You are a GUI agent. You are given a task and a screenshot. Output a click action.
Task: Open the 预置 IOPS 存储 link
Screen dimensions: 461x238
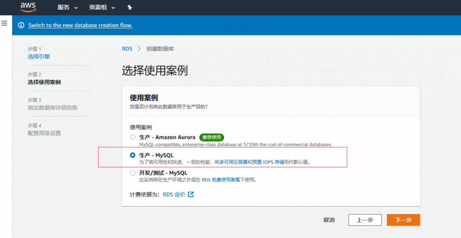pos(268,162)
